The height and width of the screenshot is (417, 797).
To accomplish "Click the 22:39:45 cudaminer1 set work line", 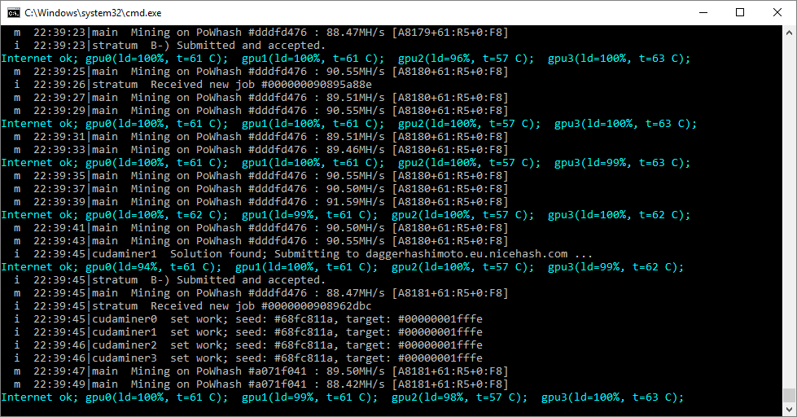I will pyautogui.click(x=248, y=332).
